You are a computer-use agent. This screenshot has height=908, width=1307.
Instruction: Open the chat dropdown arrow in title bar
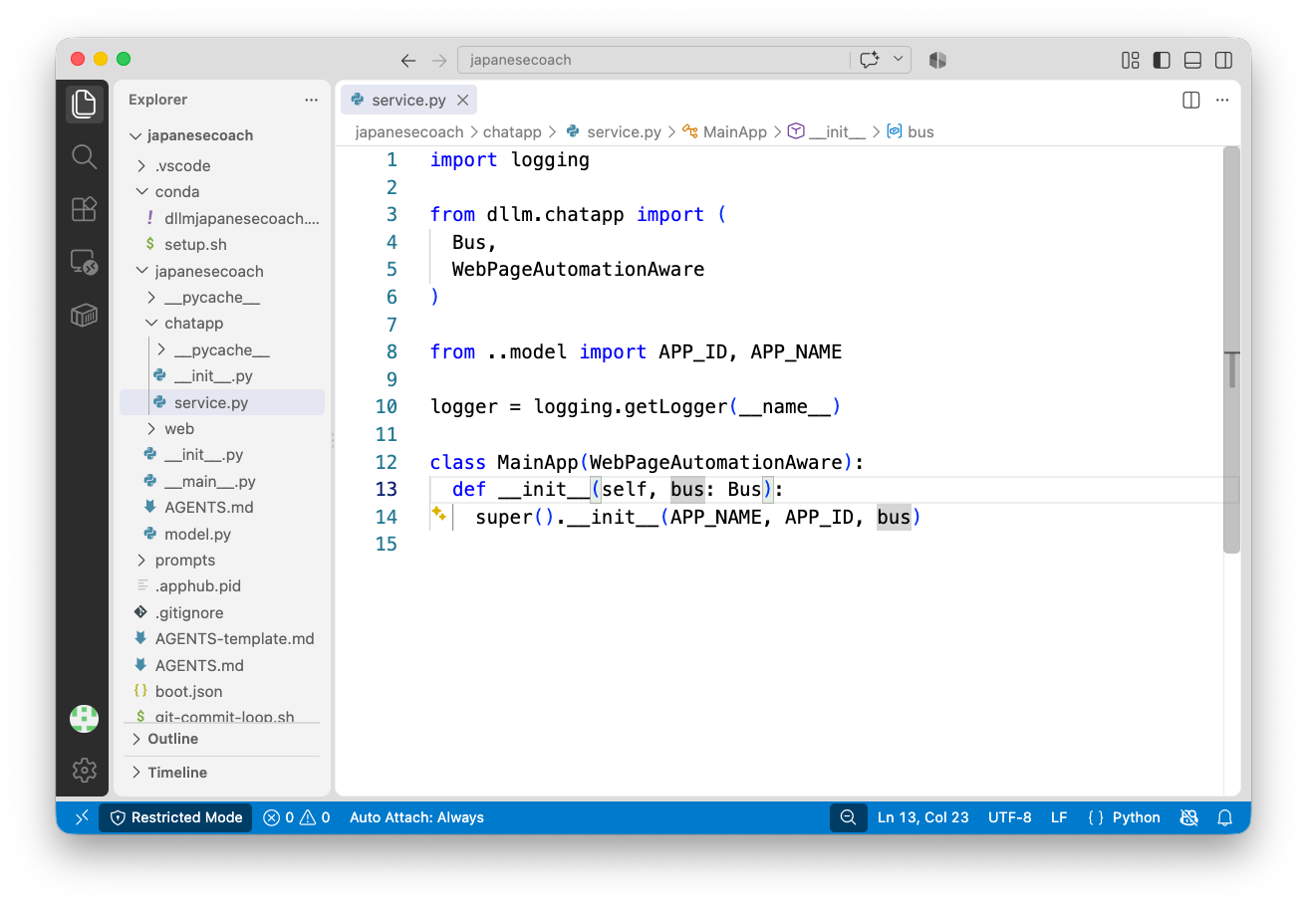[x=899, y=60]
